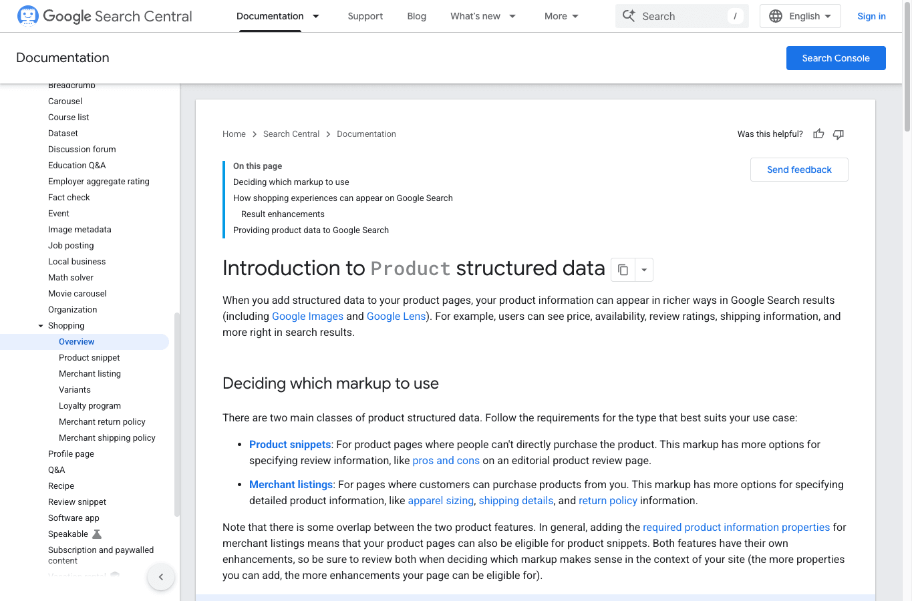This screenshot has height=601, width=912.
Task: Open Merchant shipping policy sidebar item
Action: coord(107,438)
